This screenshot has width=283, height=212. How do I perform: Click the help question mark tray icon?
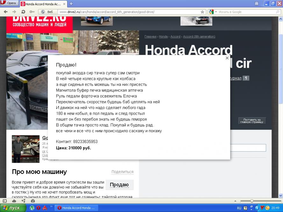[245, 208]
